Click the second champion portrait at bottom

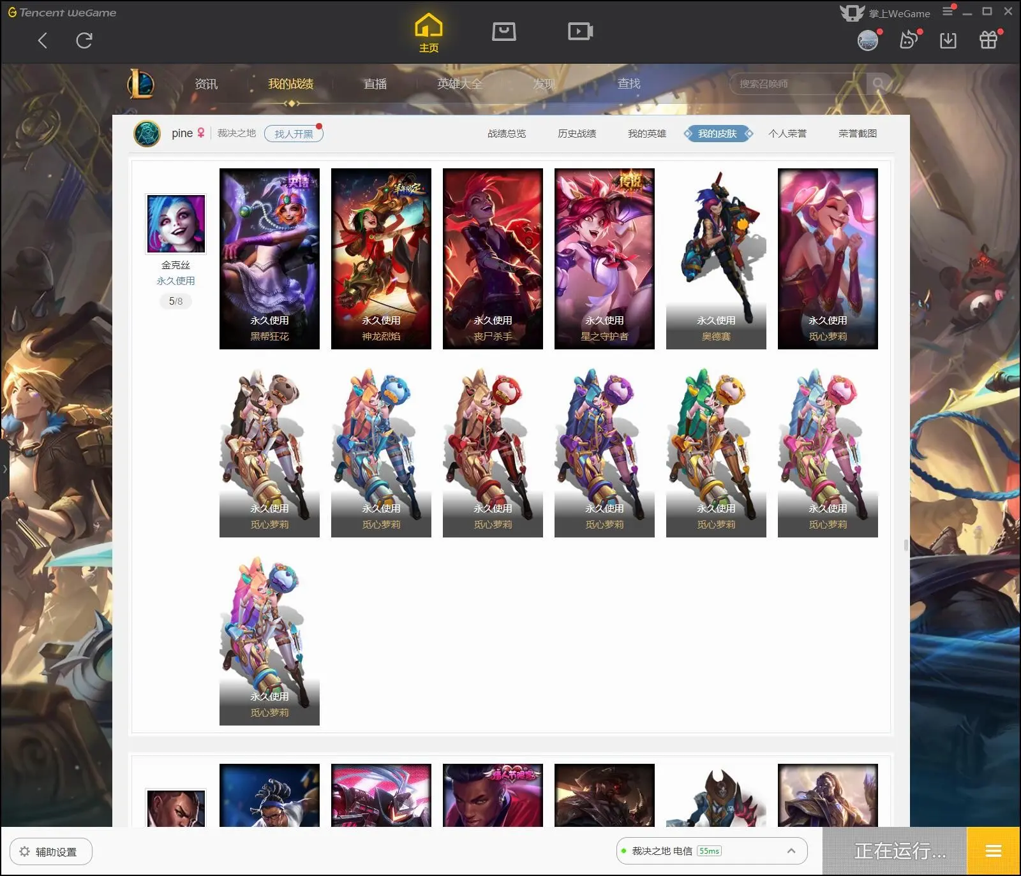[176, 808]
